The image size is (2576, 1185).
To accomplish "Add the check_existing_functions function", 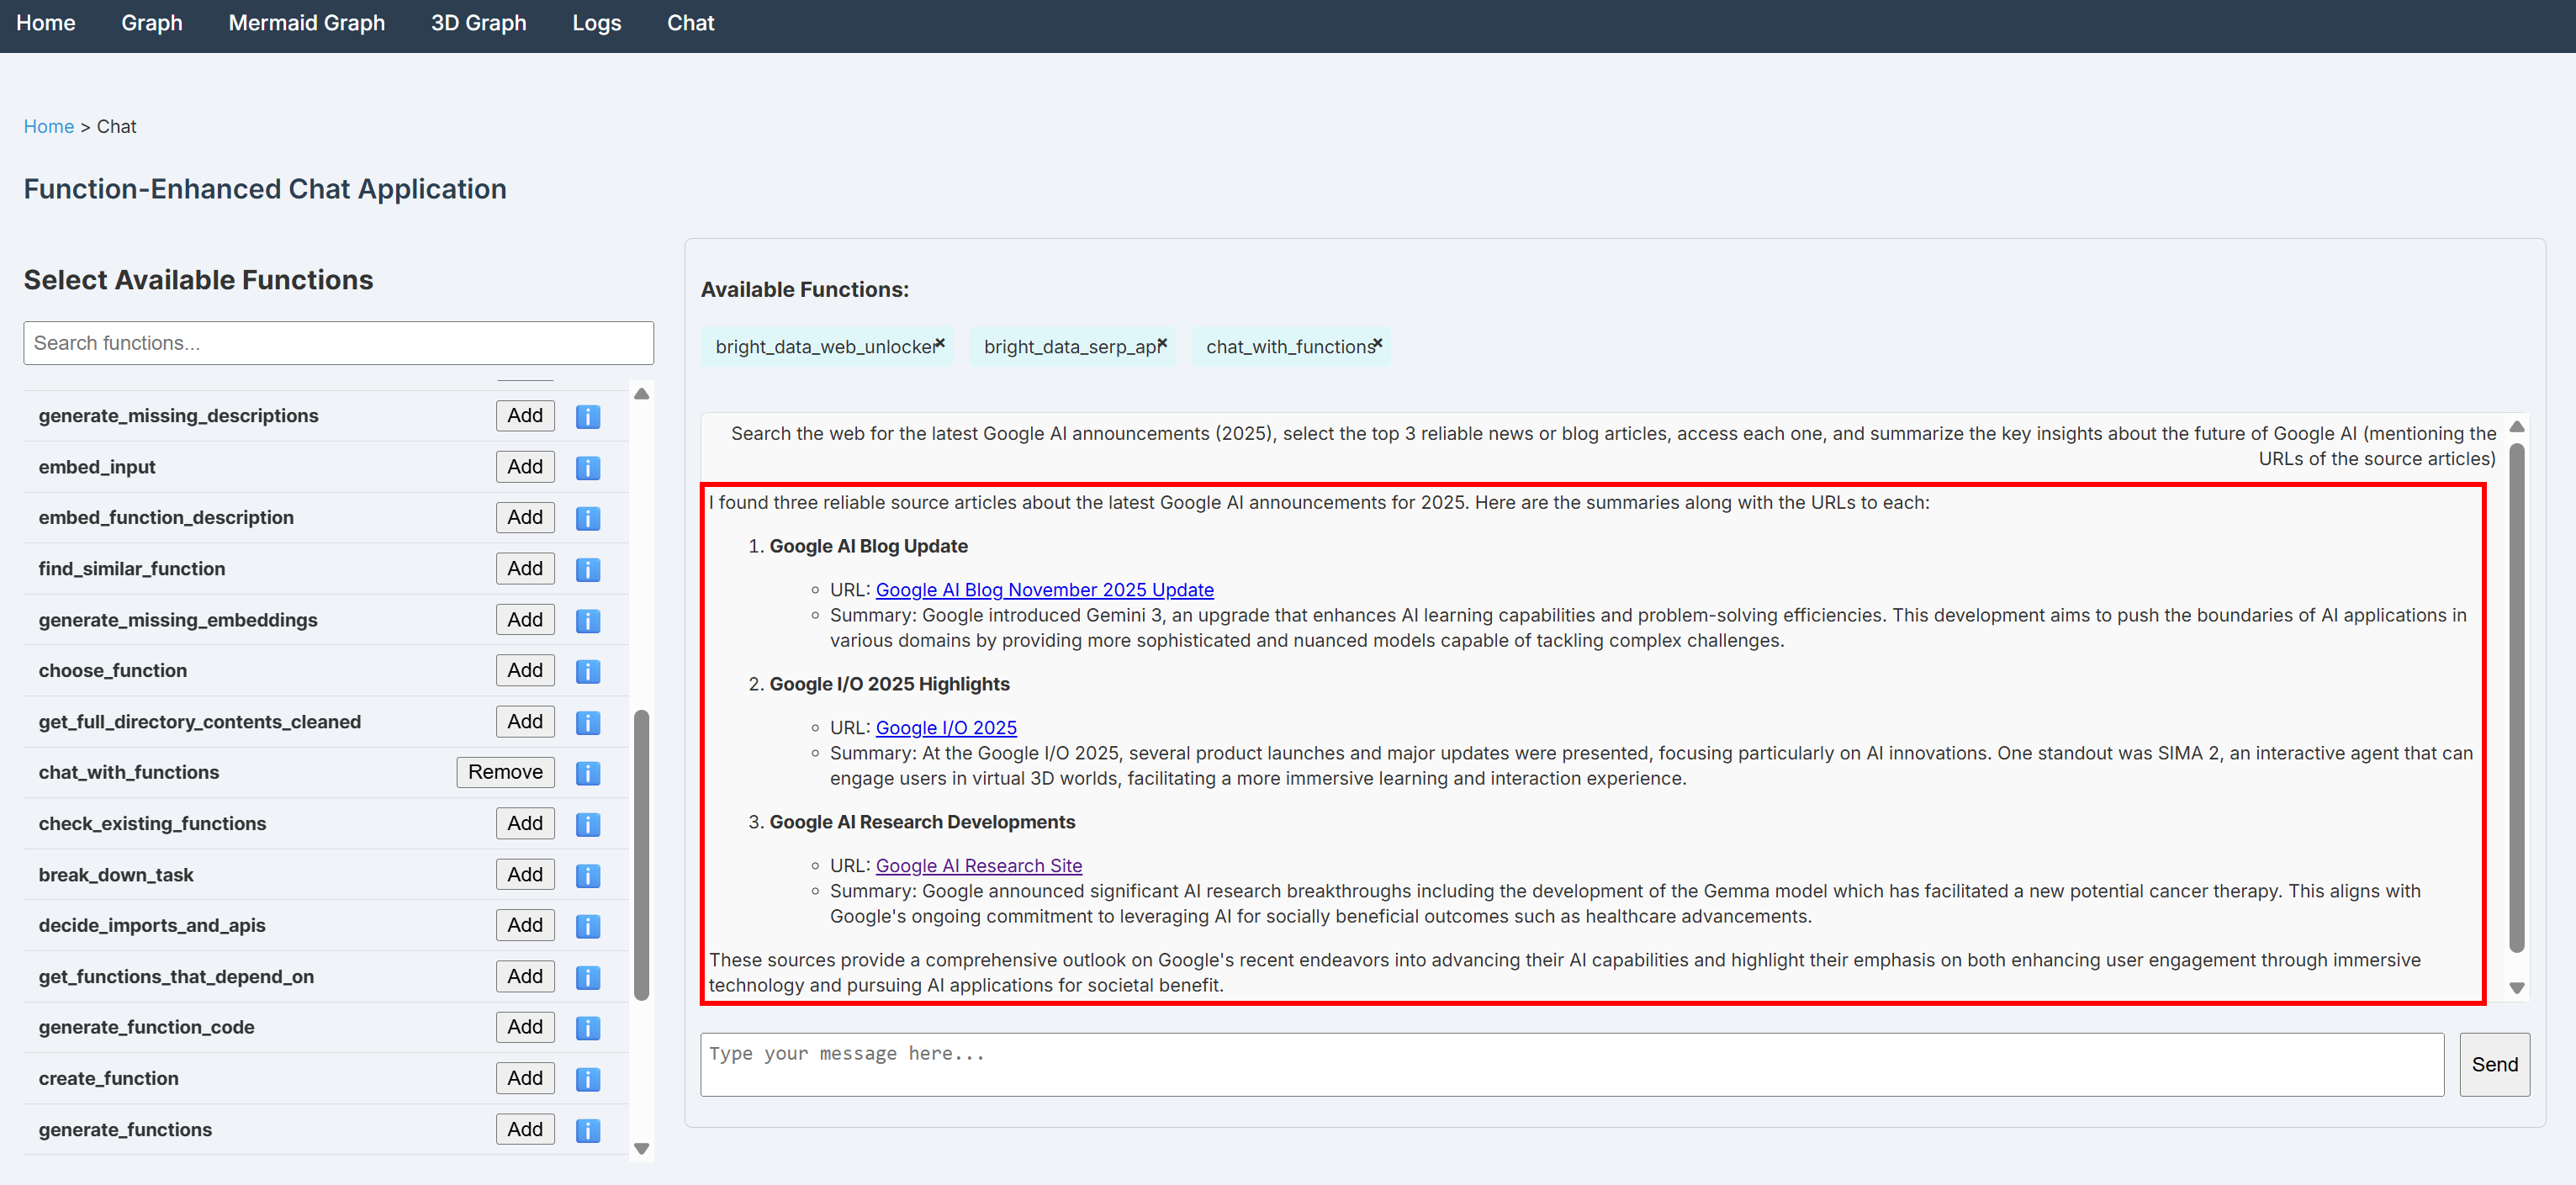I will coord(525,823).
